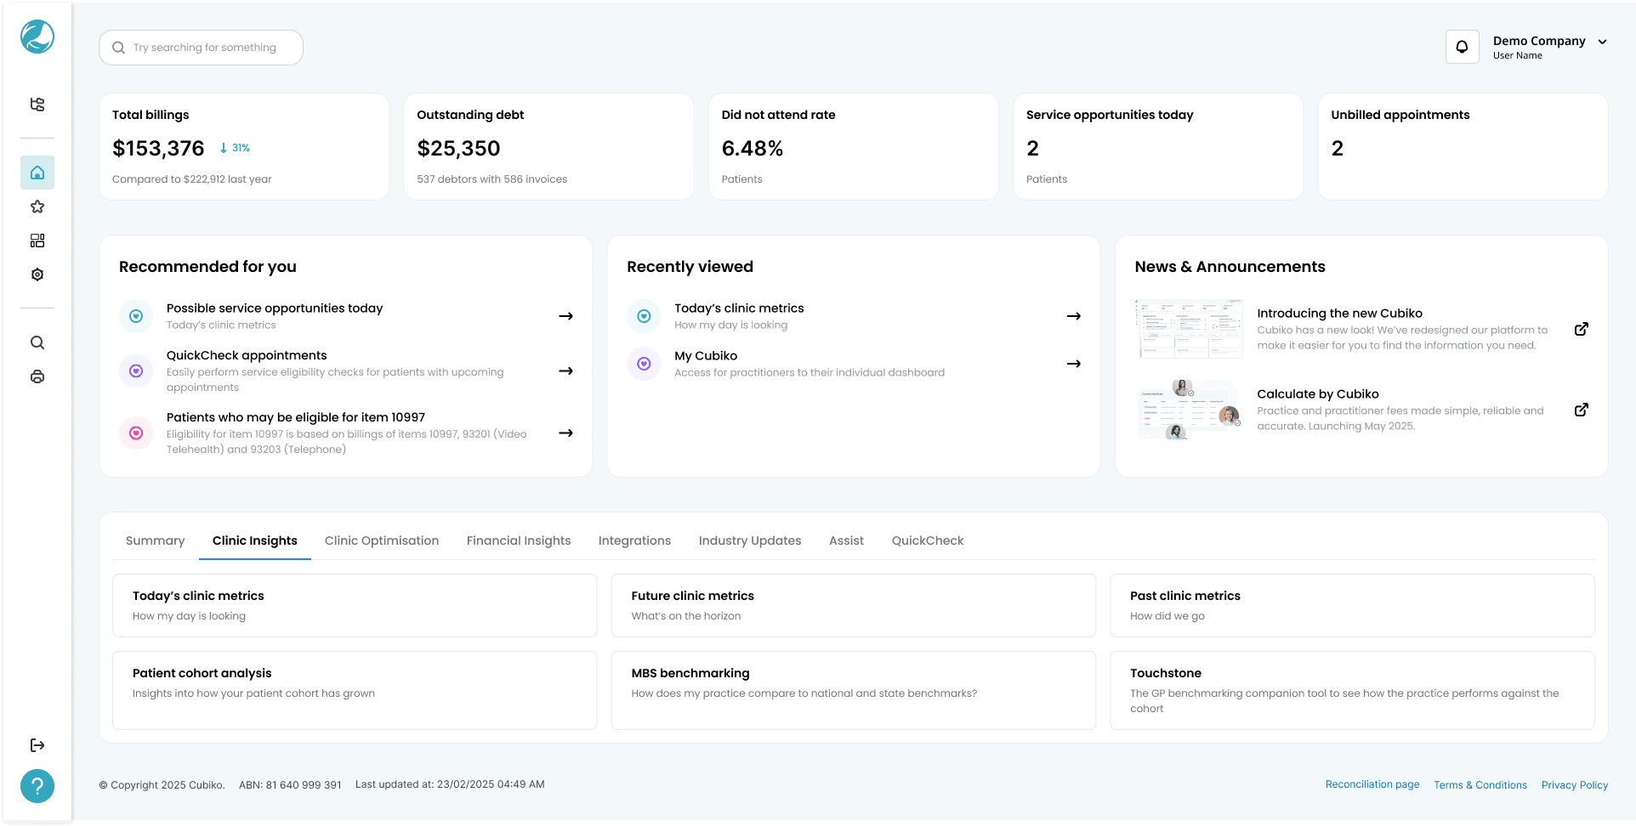Image resolution: width=1636 pixels, height=826 pixels.
Task: Switch to the Assist tab
Action: click(847, 540)
